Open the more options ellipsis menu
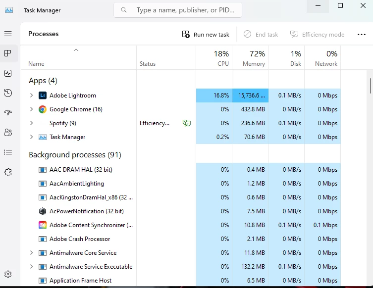The width and height of the screenshot is (373, 288). pos(361,35)
